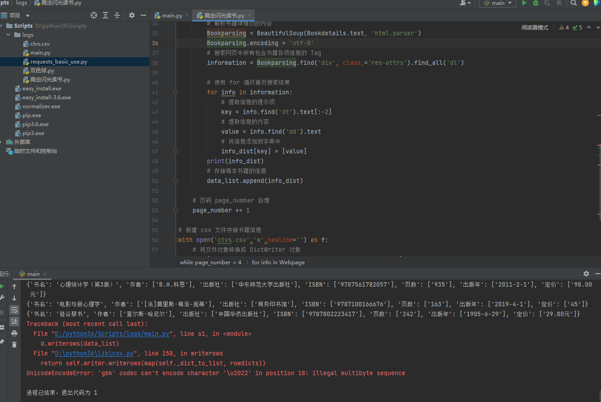Viewport: 601px width, 402px height.
Task: Select easy_install-3.6.exe in project tree
Action: (x=46, y=97)
